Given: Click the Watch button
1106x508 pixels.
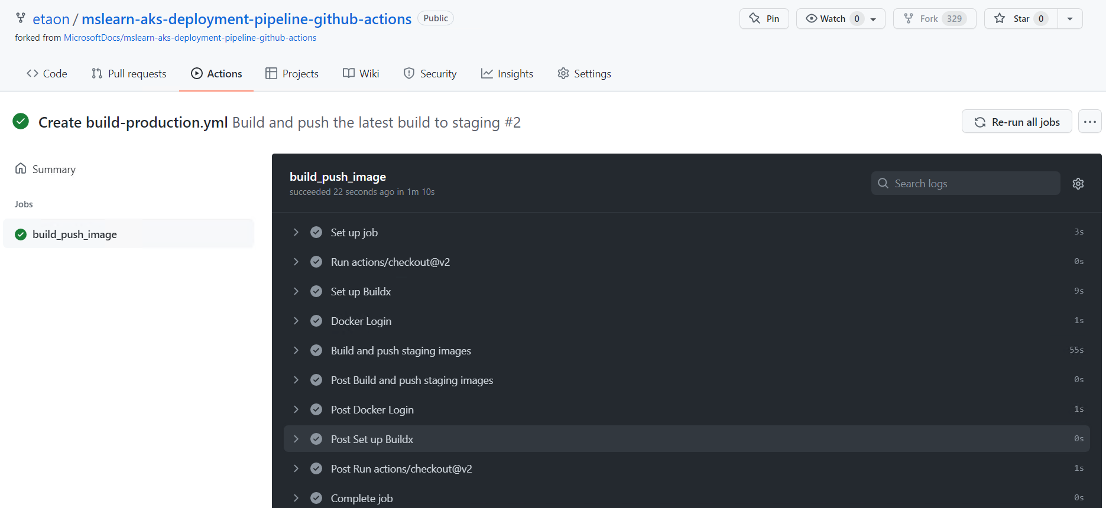Looking at the screenshot, I should [x=841, y=19].
